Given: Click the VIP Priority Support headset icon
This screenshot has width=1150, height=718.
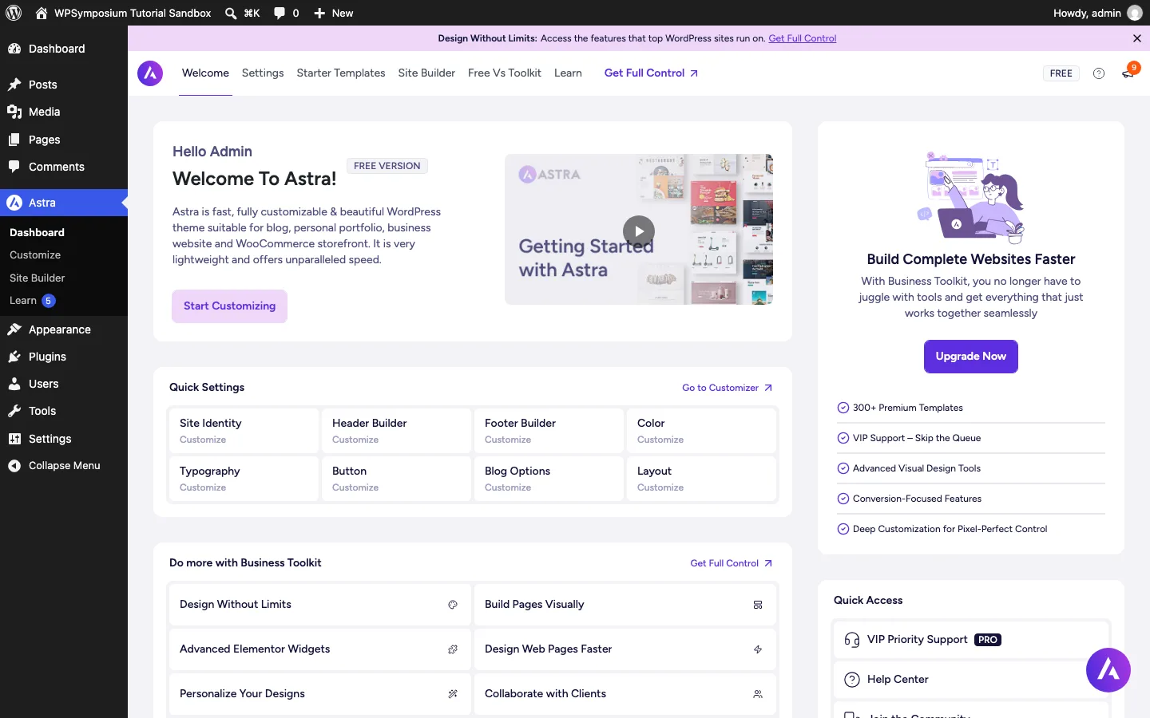Looking at the screenshot, I should pos(852,640).
